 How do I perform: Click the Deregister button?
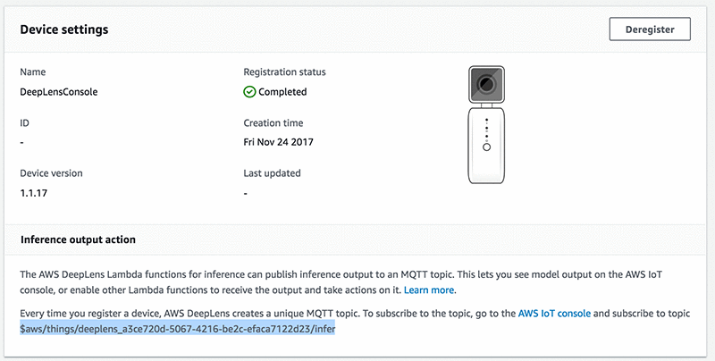[650, 29]
